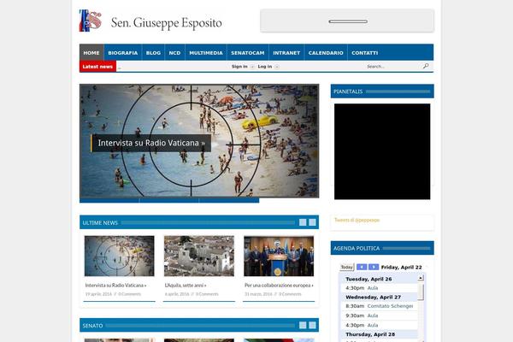Open 8:30am Comitato Schengen event

click(x=380, y=306)
